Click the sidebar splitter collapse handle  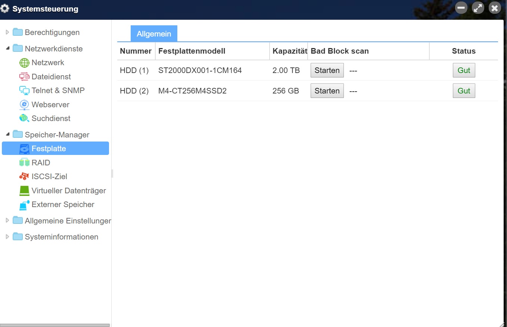[x=112, y=174]
